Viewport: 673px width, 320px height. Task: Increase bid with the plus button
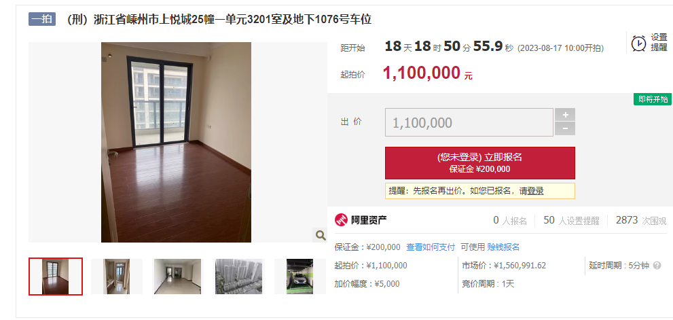pyautogui.click(x=565, y=115)
